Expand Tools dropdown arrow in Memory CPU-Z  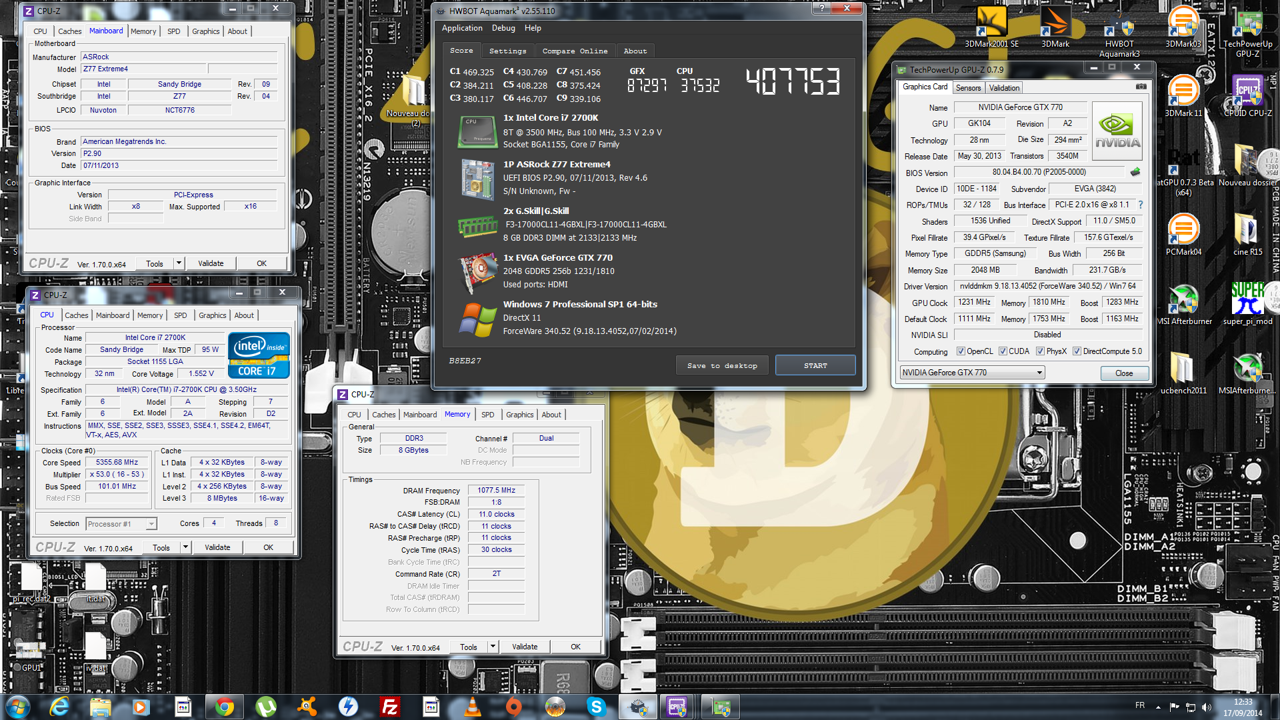pyautogui.click(x=493, y=647)
